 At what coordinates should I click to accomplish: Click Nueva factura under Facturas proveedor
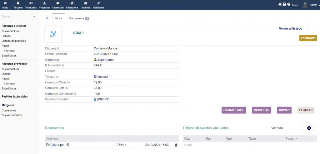pos(10,69)
